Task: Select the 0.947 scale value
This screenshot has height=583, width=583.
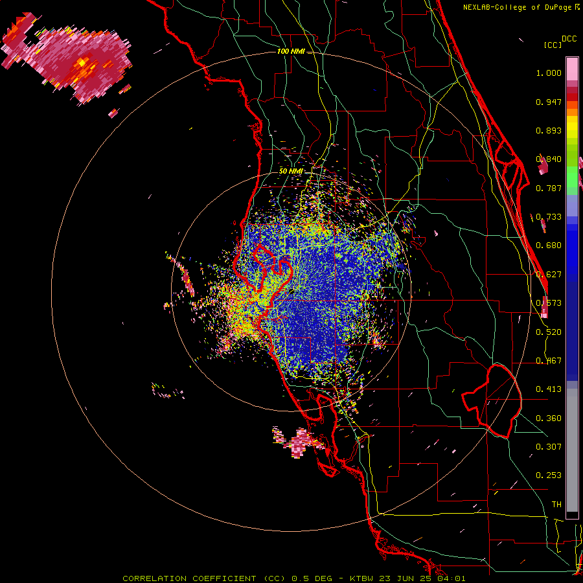Action: click(x=549, y=102)
